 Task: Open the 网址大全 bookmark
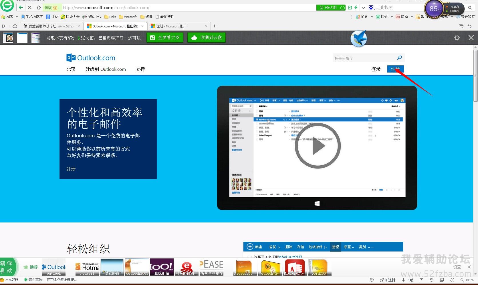(70, 17)
